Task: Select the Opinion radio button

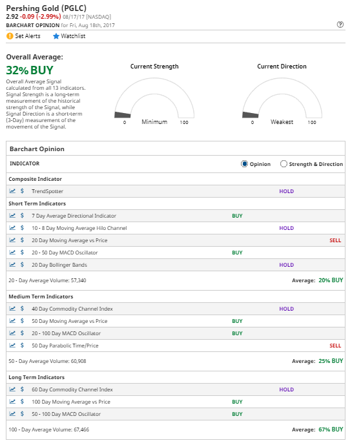Action: tap(244, 164)
